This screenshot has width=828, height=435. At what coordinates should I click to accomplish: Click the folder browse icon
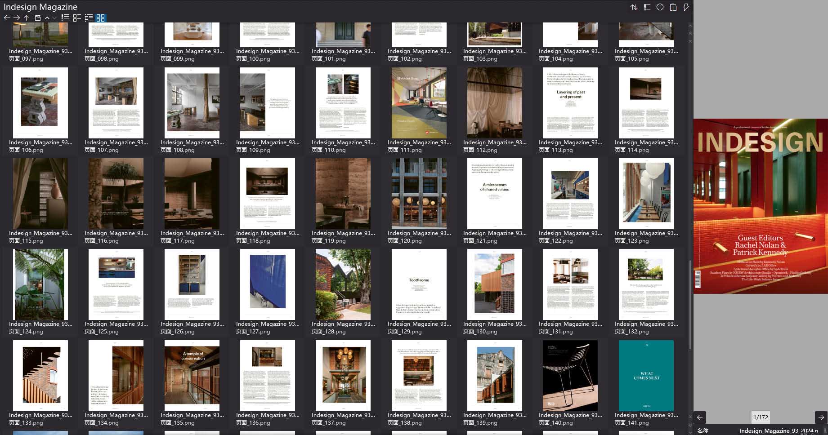(38, 18)
